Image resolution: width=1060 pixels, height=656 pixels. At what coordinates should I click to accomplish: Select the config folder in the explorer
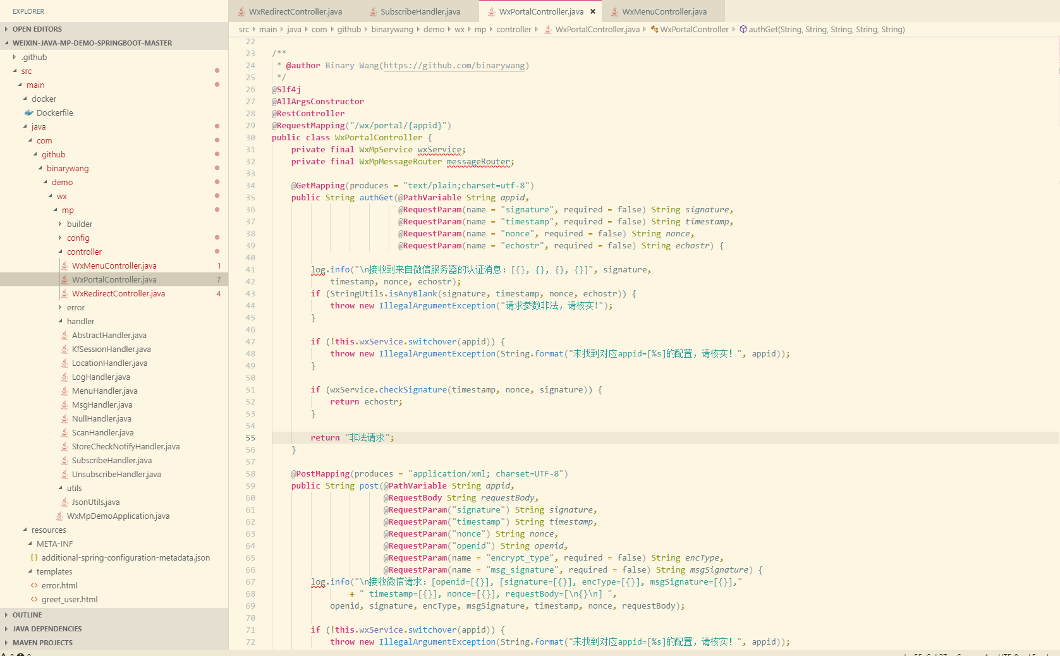point(78,238)
